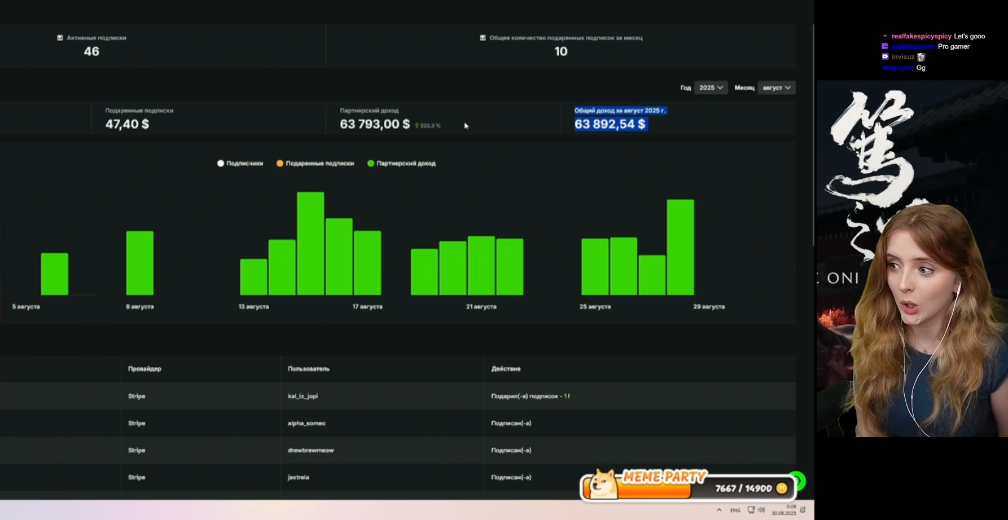Sort by the Провайдер column header
The height and width of the screenshot is (520, 1008).
coord(144,369)
